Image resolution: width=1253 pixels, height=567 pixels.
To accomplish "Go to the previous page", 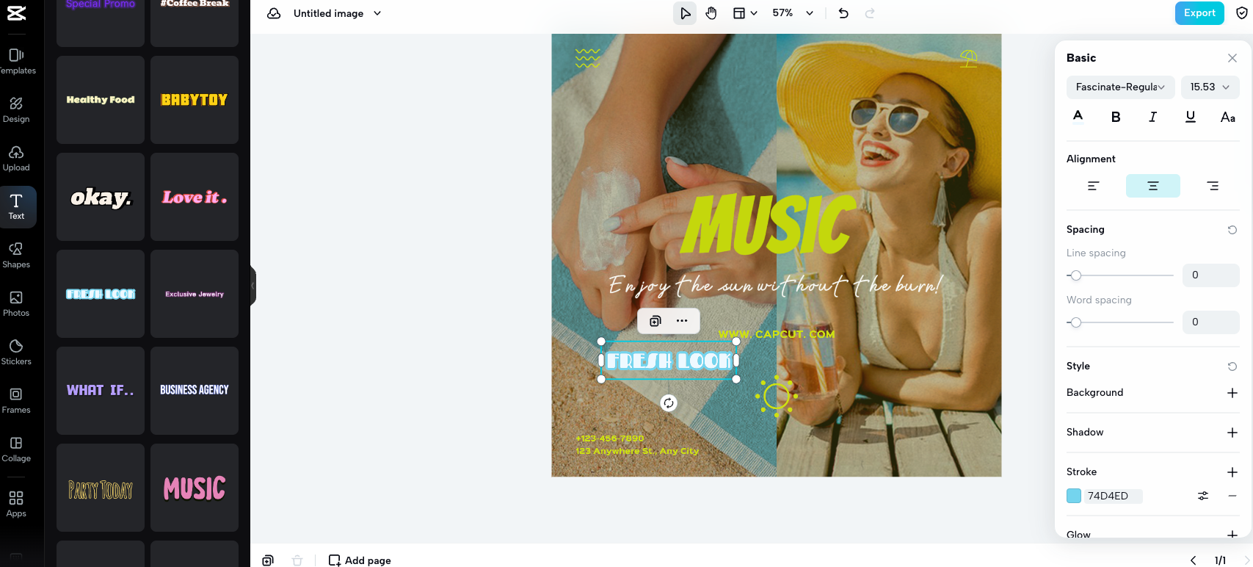I will [x=1194, y=560].
